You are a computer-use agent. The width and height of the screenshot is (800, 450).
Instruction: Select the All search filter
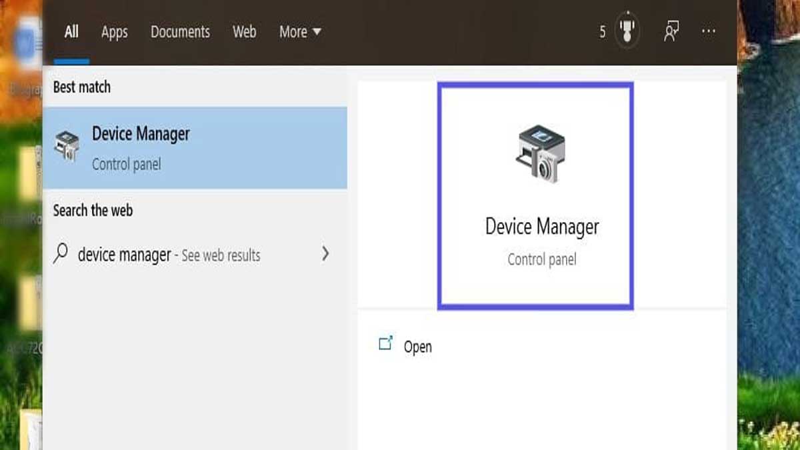[71, 31]
